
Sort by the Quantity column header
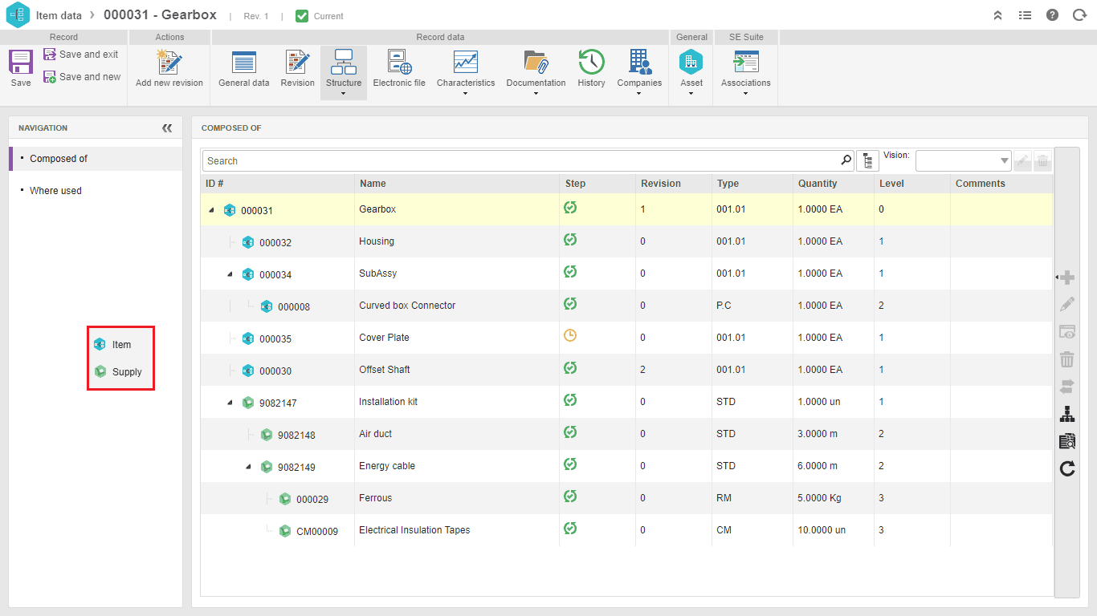coord(834,184)
